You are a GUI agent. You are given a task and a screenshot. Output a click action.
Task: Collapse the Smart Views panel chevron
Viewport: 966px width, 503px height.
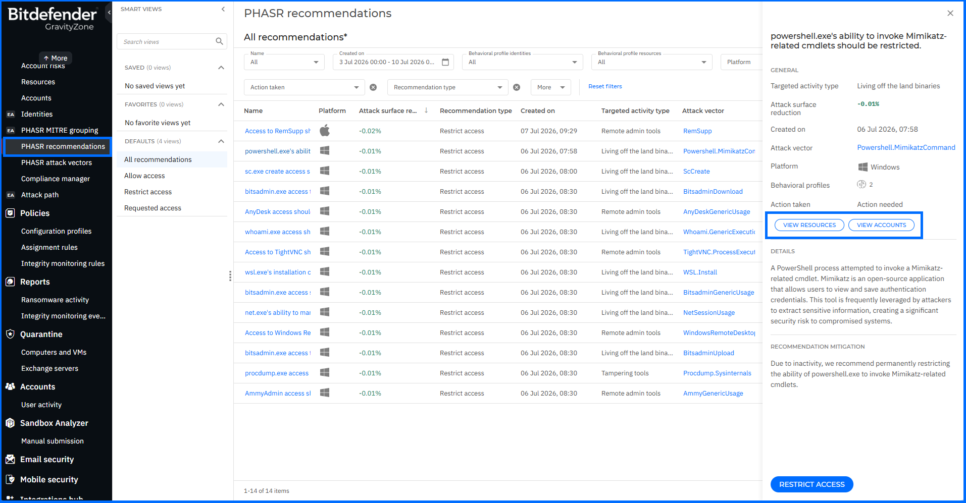(x=223, y=9)
